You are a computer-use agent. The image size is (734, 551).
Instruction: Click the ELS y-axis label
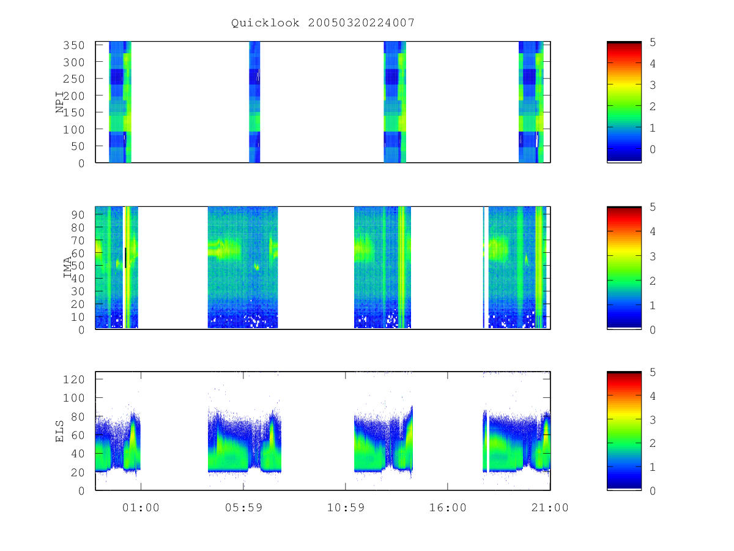click(60, 430)
